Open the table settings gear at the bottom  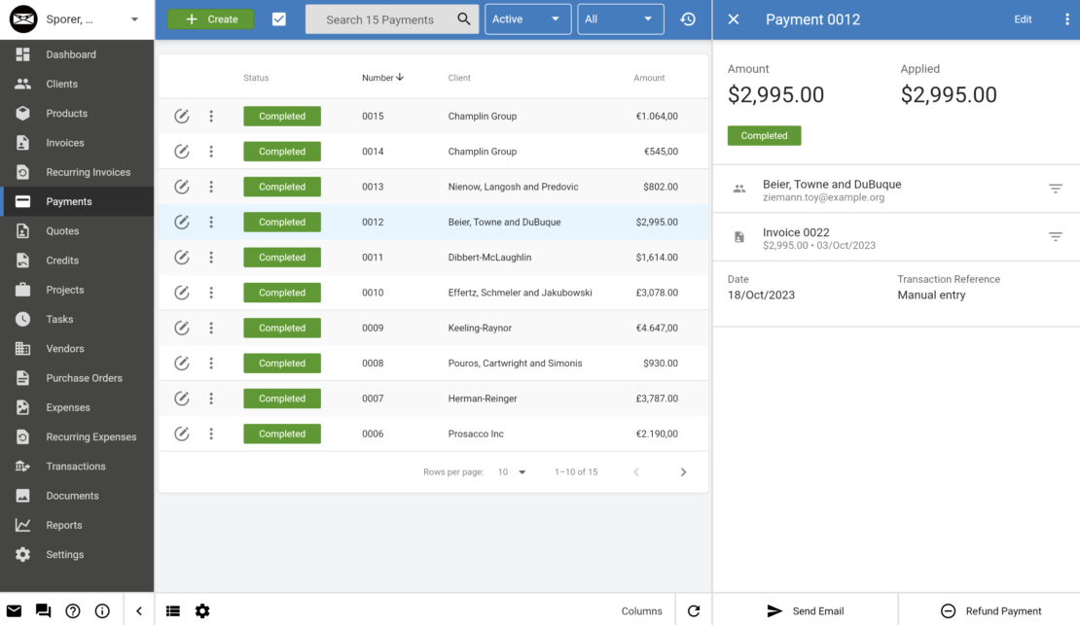pyautogui.click(x=202, y=610)
